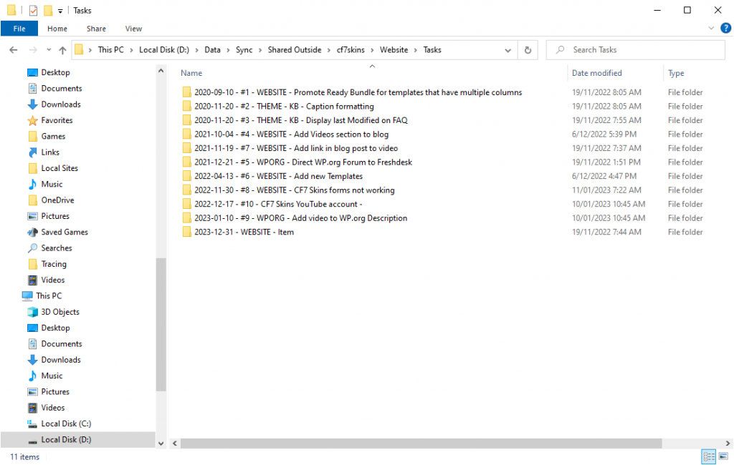The image size is (734, 465).
Task: Open the Recent locations dropdown arrow
Action: (47, 50)
